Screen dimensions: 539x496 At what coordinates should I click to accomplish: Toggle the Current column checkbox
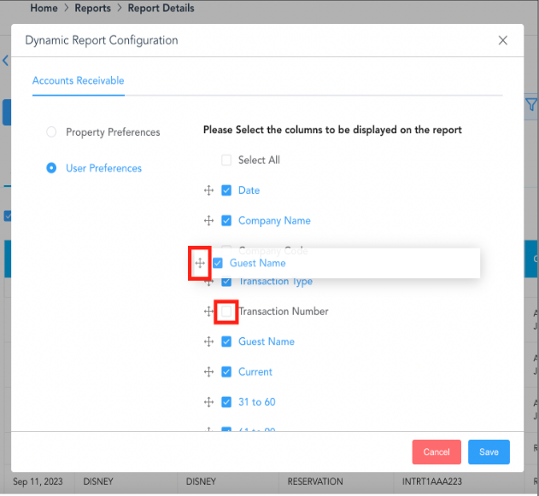226,372
